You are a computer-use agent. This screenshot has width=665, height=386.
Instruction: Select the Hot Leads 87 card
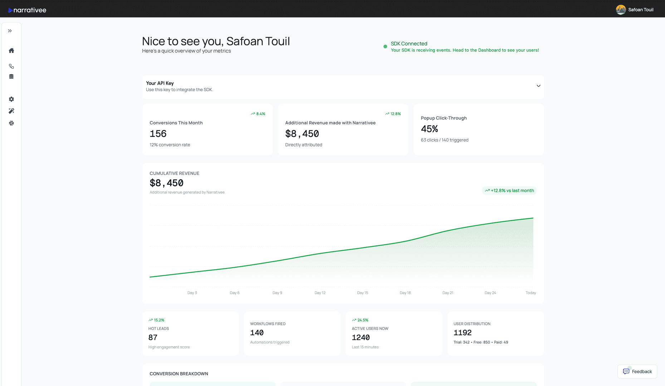point(190,333)
